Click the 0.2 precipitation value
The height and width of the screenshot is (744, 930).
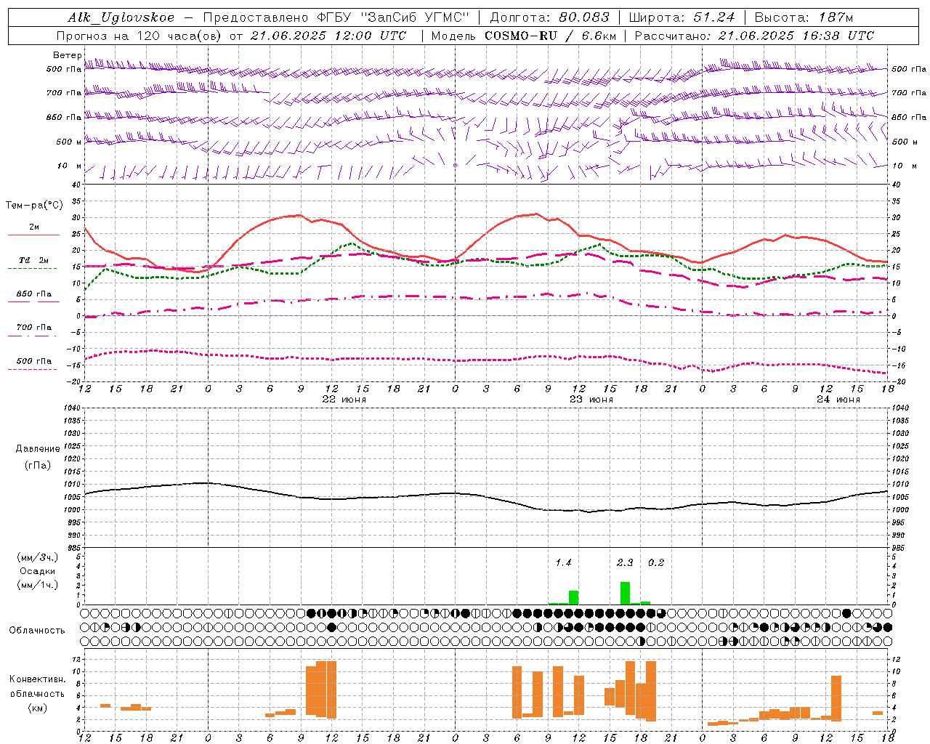click(x=656, y=562)
